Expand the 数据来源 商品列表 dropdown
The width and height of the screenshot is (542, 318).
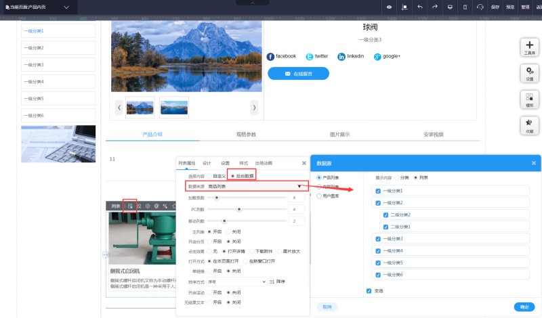(299, 186)
